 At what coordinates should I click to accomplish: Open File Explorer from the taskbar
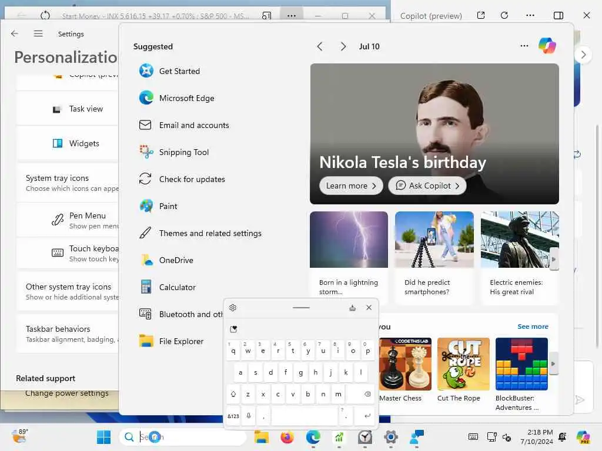262,437
